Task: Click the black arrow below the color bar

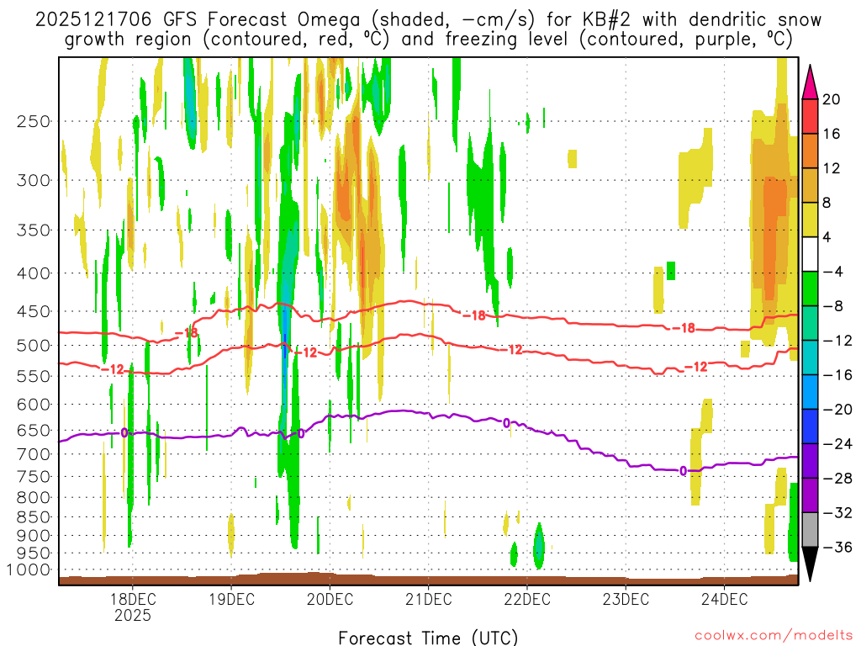Action: click(810, 564)
